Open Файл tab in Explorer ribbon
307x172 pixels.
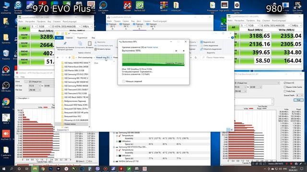click(x=59, y=38)
